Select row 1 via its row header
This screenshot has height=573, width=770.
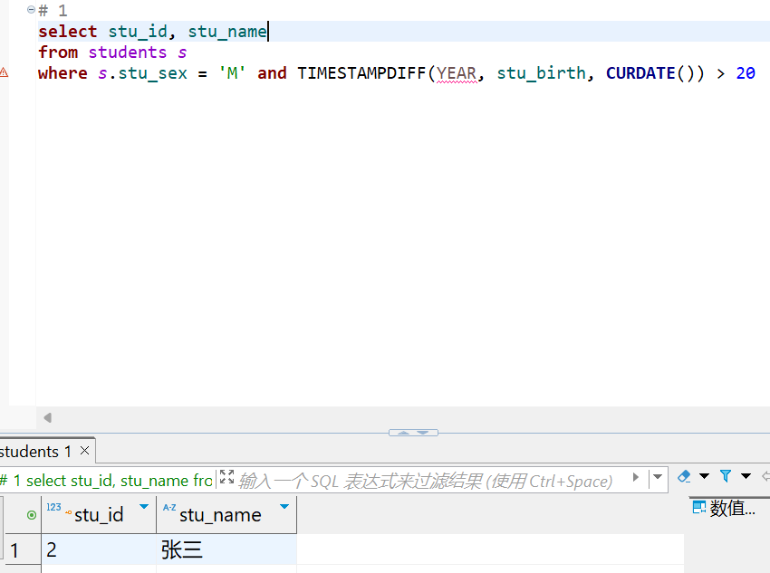[x=14, y=549]
